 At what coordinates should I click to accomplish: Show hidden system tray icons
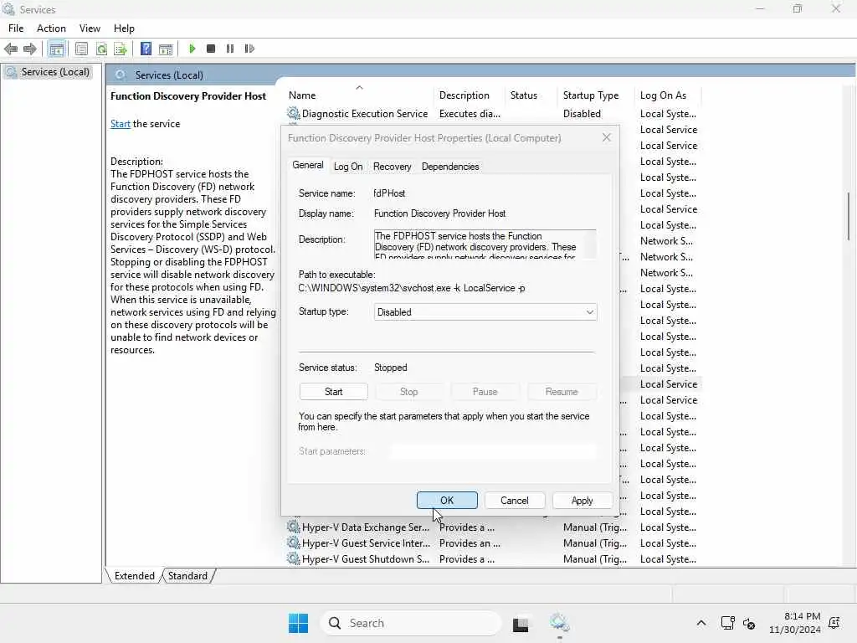[701, 623]
